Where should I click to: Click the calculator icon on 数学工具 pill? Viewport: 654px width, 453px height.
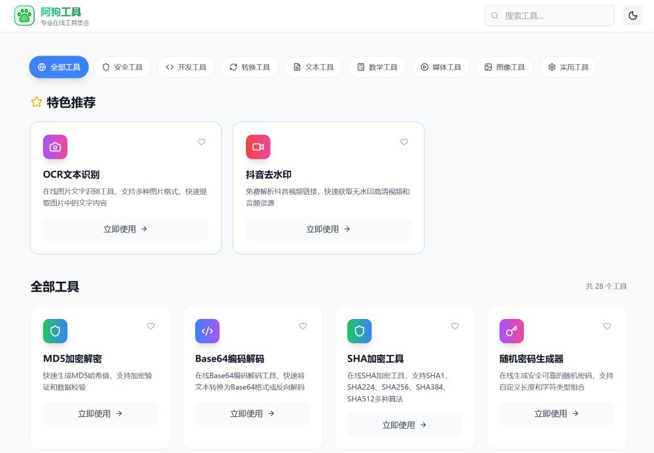tap(360, 67)
